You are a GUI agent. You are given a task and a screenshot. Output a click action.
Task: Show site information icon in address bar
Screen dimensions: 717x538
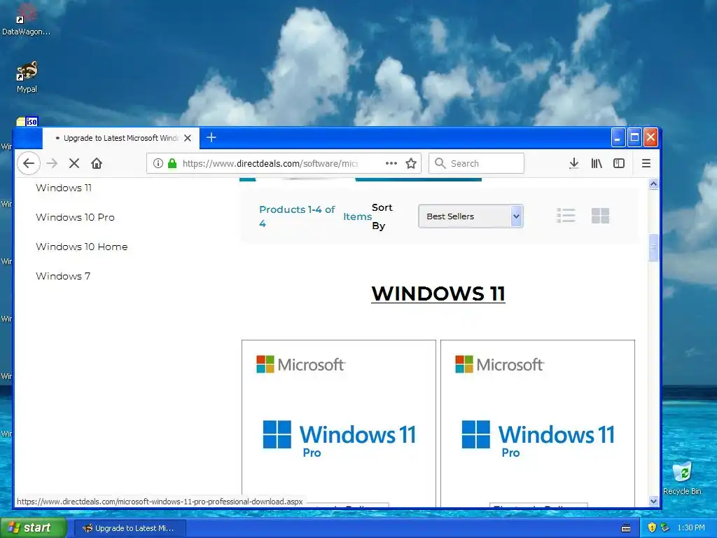[x=158, y=163]
